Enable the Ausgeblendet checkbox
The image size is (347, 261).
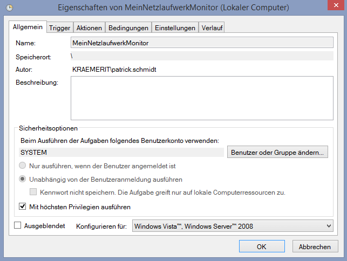click(17, 225)
